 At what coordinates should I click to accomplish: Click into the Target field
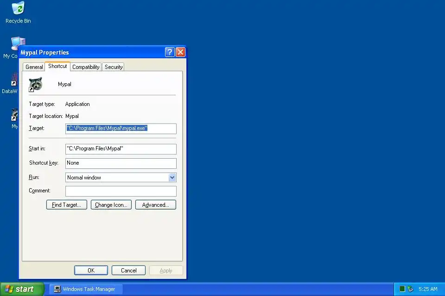121,129
